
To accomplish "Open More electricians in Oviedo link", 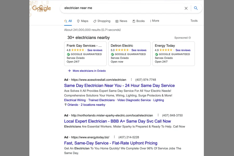I will click(x=89, y=71).
